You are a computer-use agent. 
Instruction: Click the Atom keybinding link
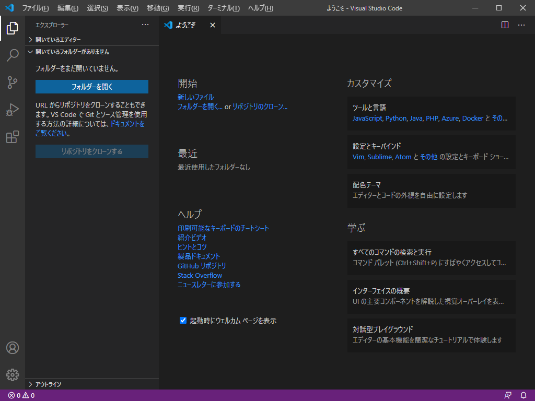[x=403, y=157]
